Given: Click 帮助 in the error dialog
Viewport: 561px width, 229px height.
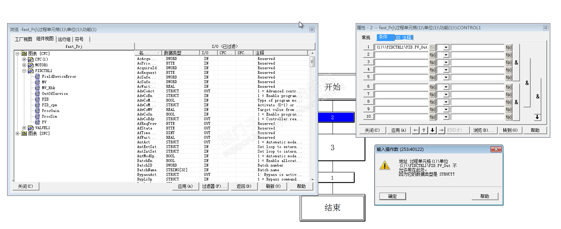Looking at the screenshot, I should (484, 196).
